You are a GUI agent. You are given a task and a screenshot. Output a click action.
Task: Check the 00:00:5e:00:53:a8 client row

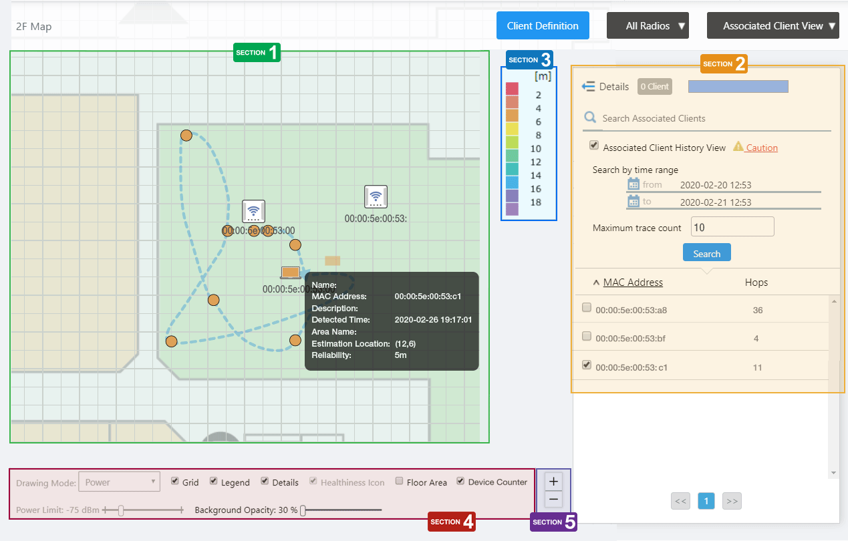(x=587, y=308)
